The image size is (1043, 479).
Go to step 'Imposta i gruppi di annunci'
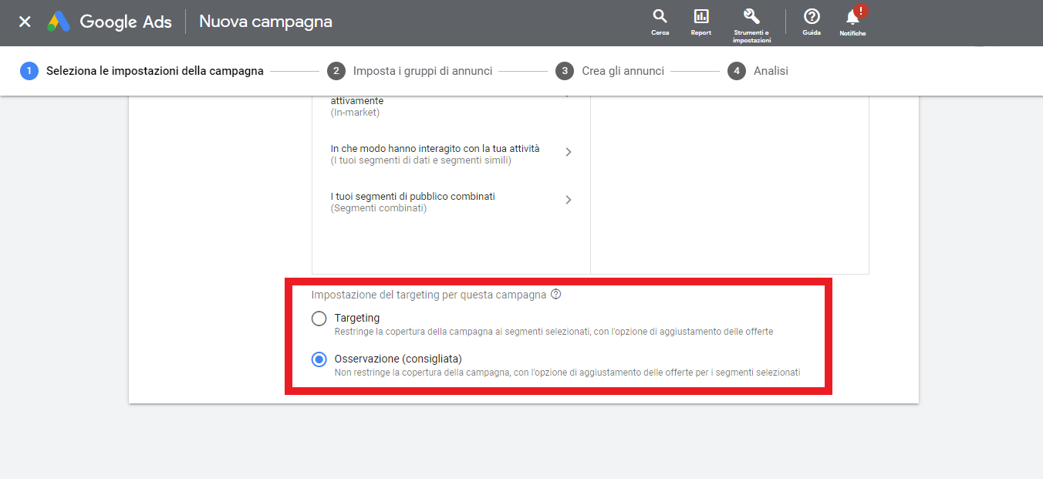(422, 71)
